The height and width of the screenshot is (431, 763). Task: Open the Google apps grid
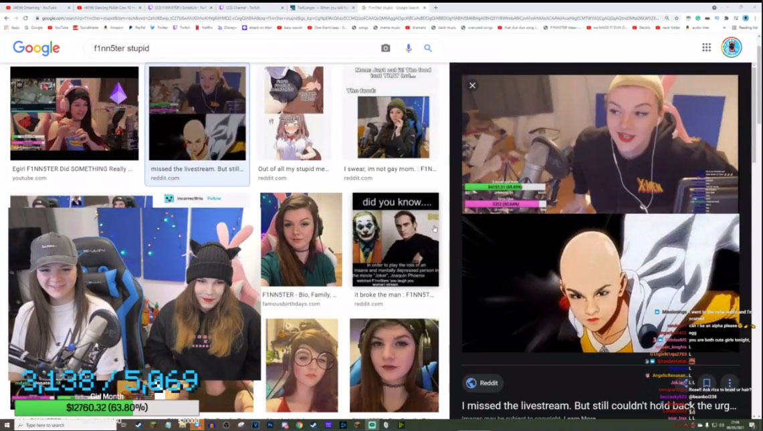707,47
